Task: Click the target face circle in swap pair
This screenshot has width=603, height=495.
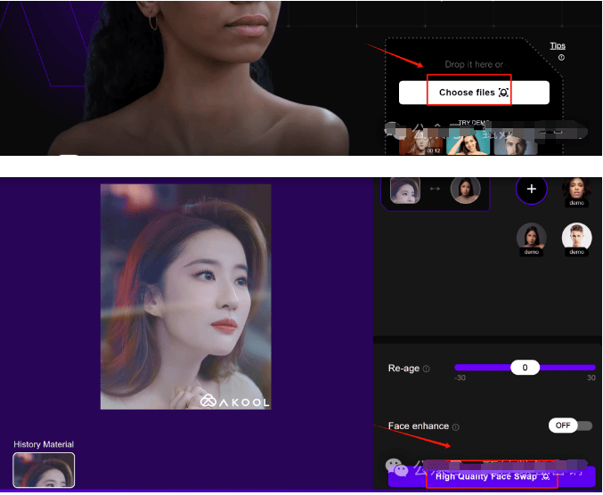Action: (x=465, y=190)
